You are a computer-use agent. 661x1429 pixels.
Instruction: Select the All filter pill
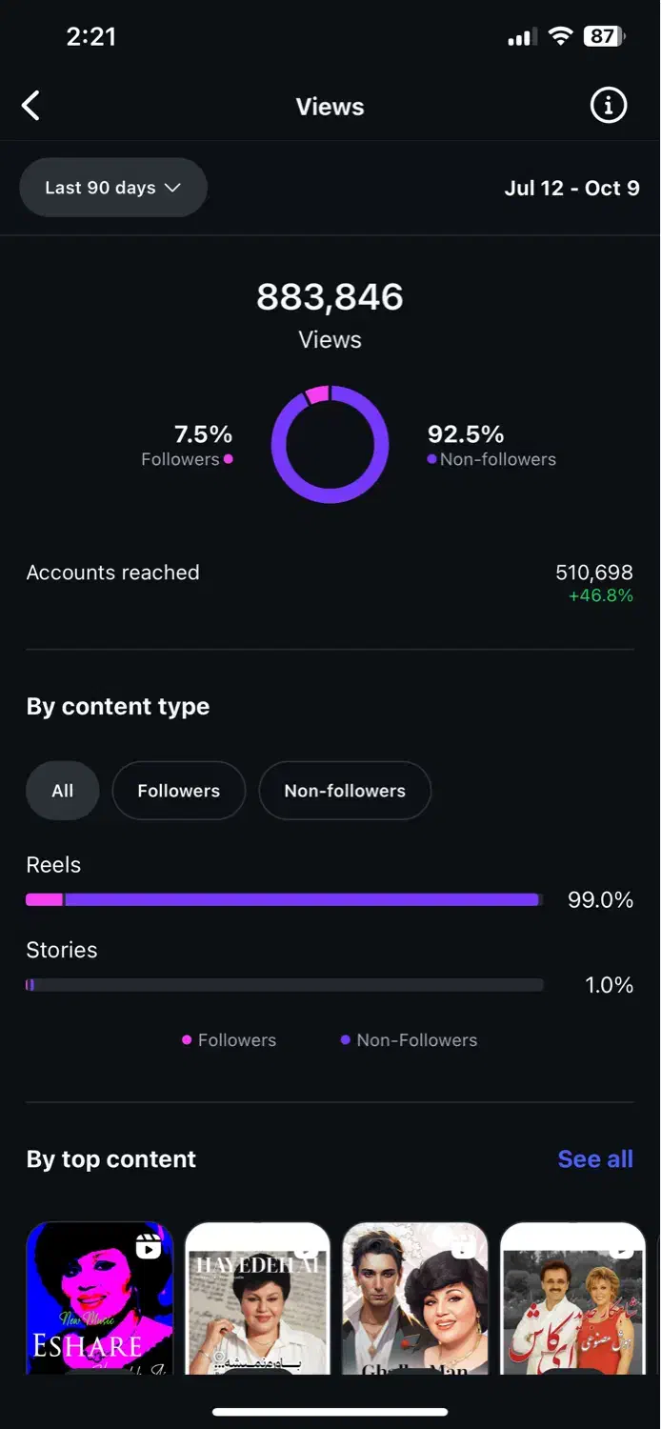[x=63, y=791]
